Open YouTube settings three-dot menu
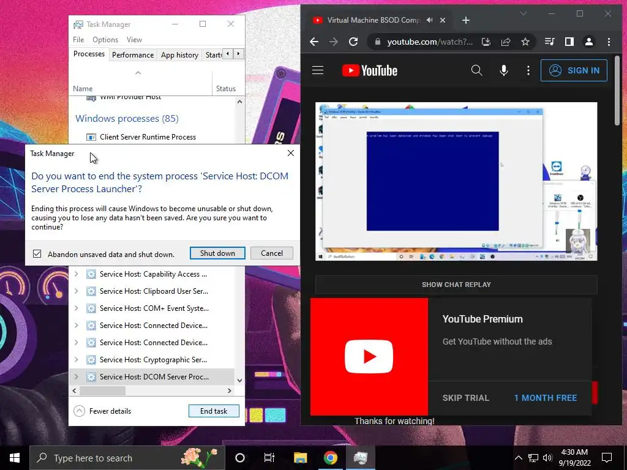 528,71
